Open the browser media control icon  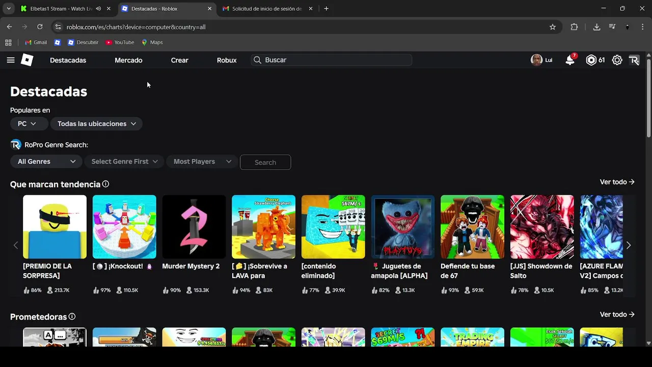[x=612, y=27]
